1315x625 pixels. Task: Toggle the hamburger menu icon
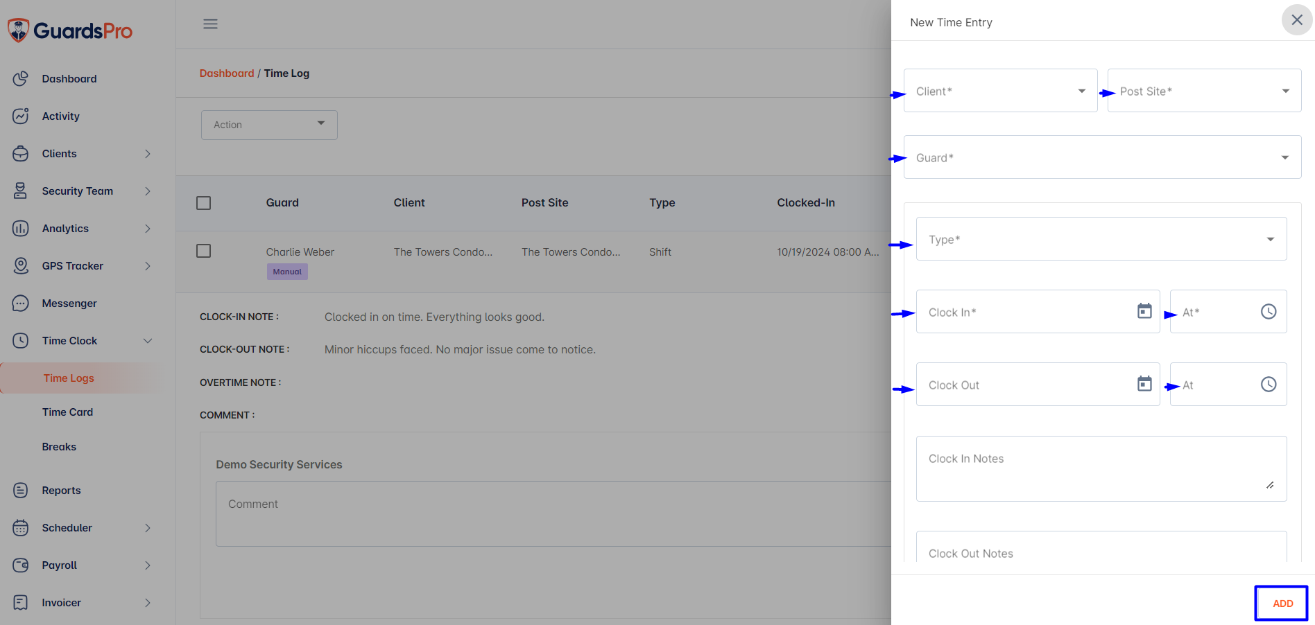coord(210,24)
